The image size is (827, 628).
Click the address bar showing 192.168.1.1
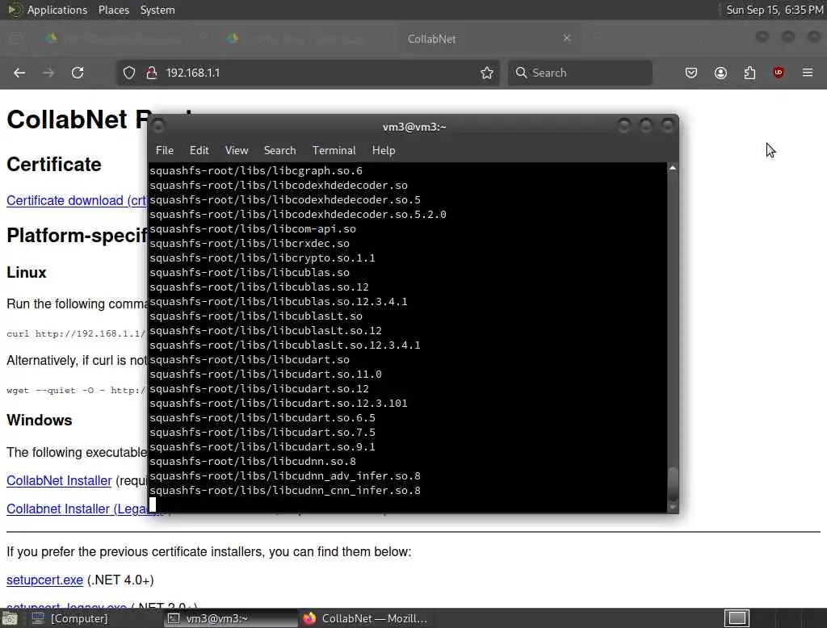[308, 73]
